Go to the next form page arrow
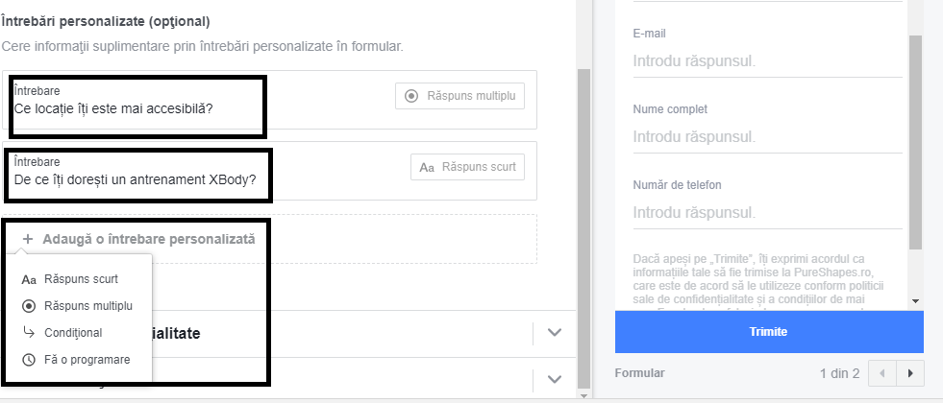This screenshot has width=943, height=403. 909,372
